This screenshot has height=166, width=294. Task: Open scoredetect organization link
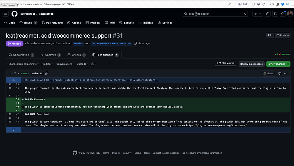[x=28, y=14]
